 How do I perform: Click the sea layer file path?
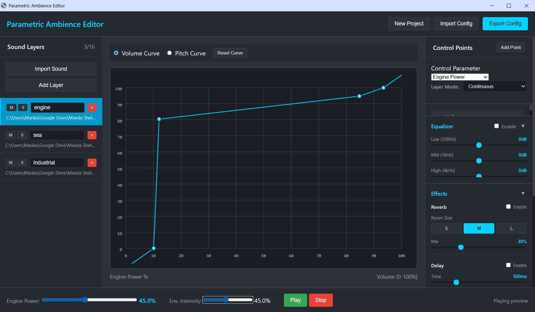point(50,145)
